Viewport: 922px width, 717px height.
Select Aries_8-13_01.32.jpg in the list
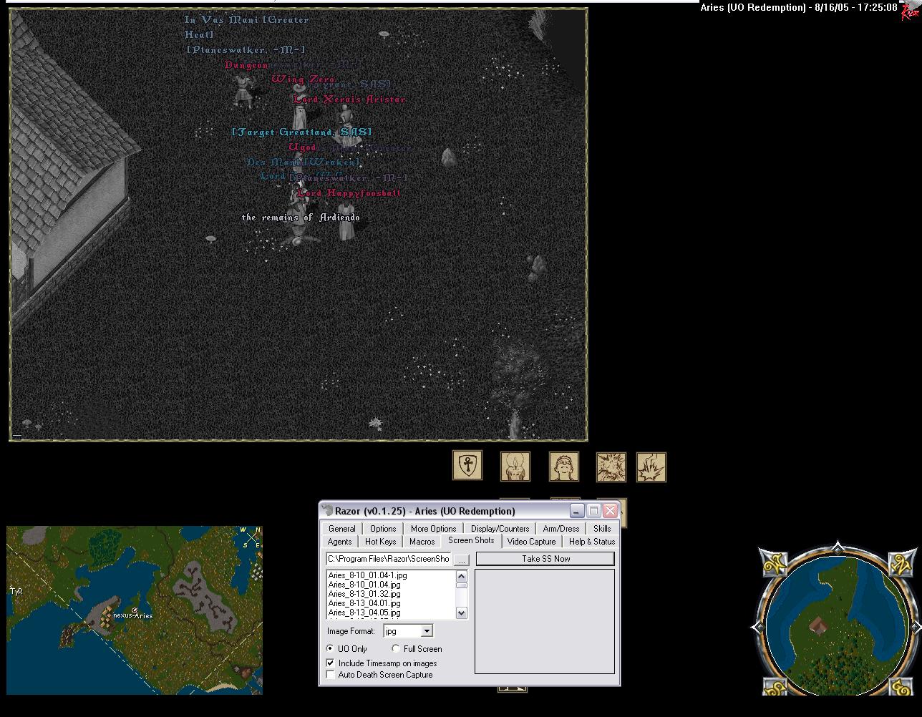tap(364, 594)
